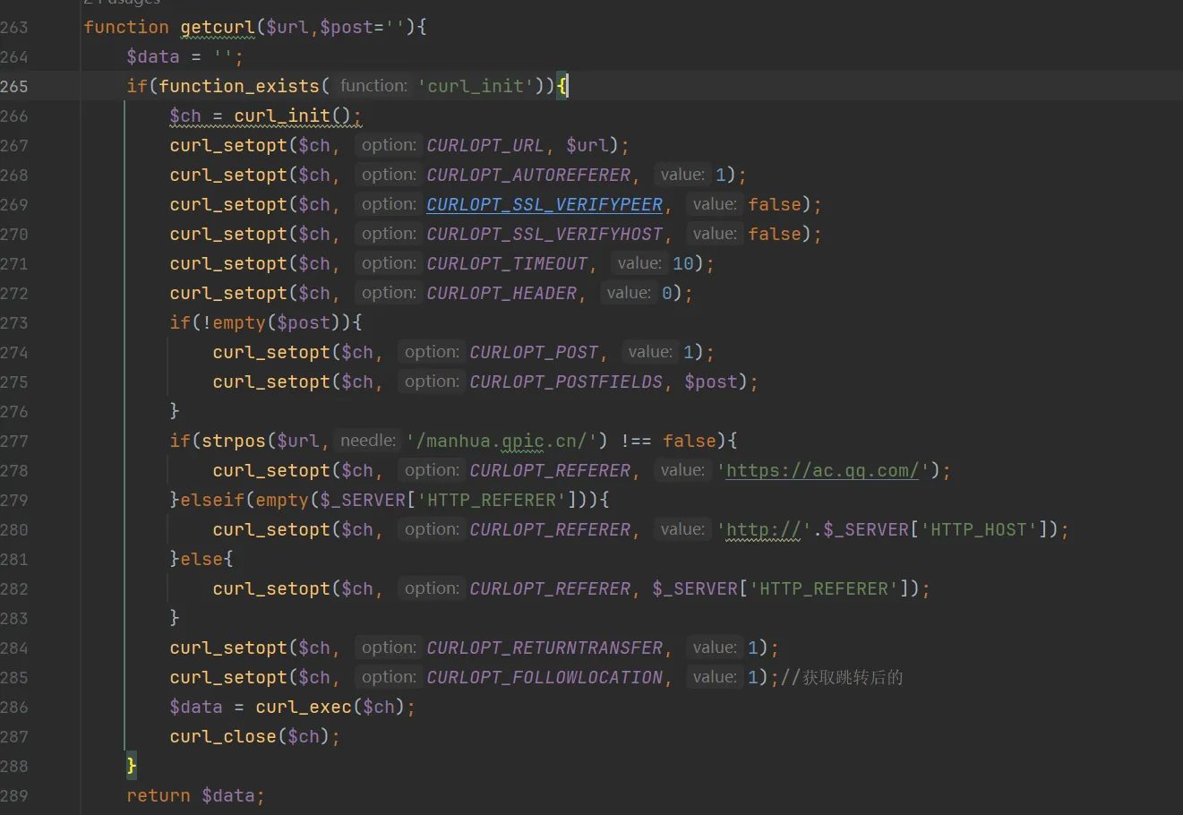Click the curl_exec function call
The height and width of the screenshot is (815, 1183).
(303, 707)
